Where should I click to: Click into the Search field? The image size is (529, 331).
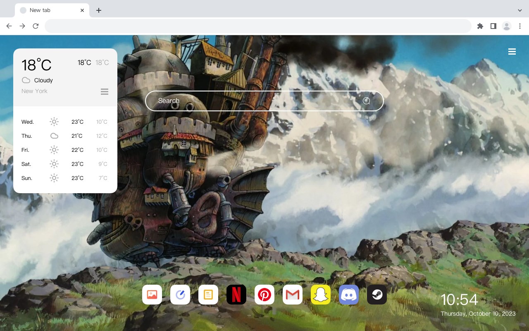(264, 101)
